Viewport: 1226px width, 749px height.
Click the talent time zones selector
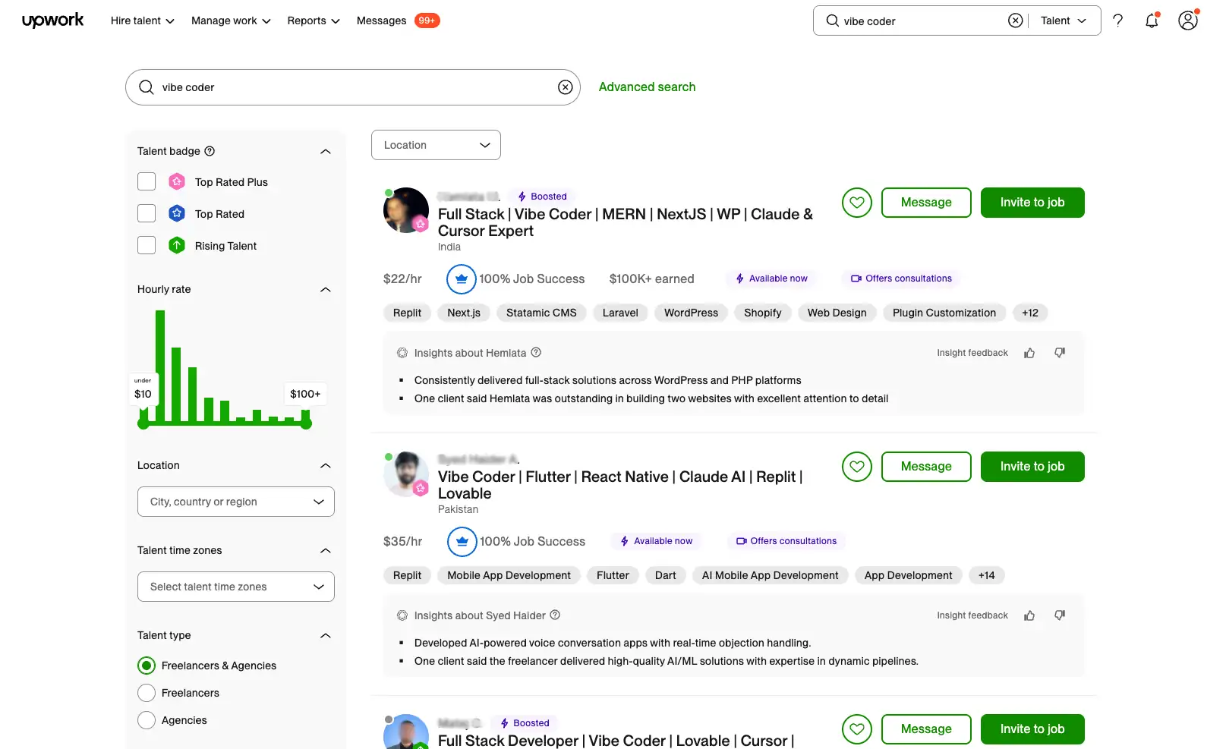pos(235,586)
